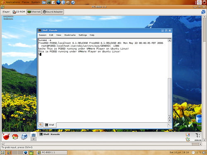
Task: Click the clock applet icon in top-right panel
Action: pos(199,2)
